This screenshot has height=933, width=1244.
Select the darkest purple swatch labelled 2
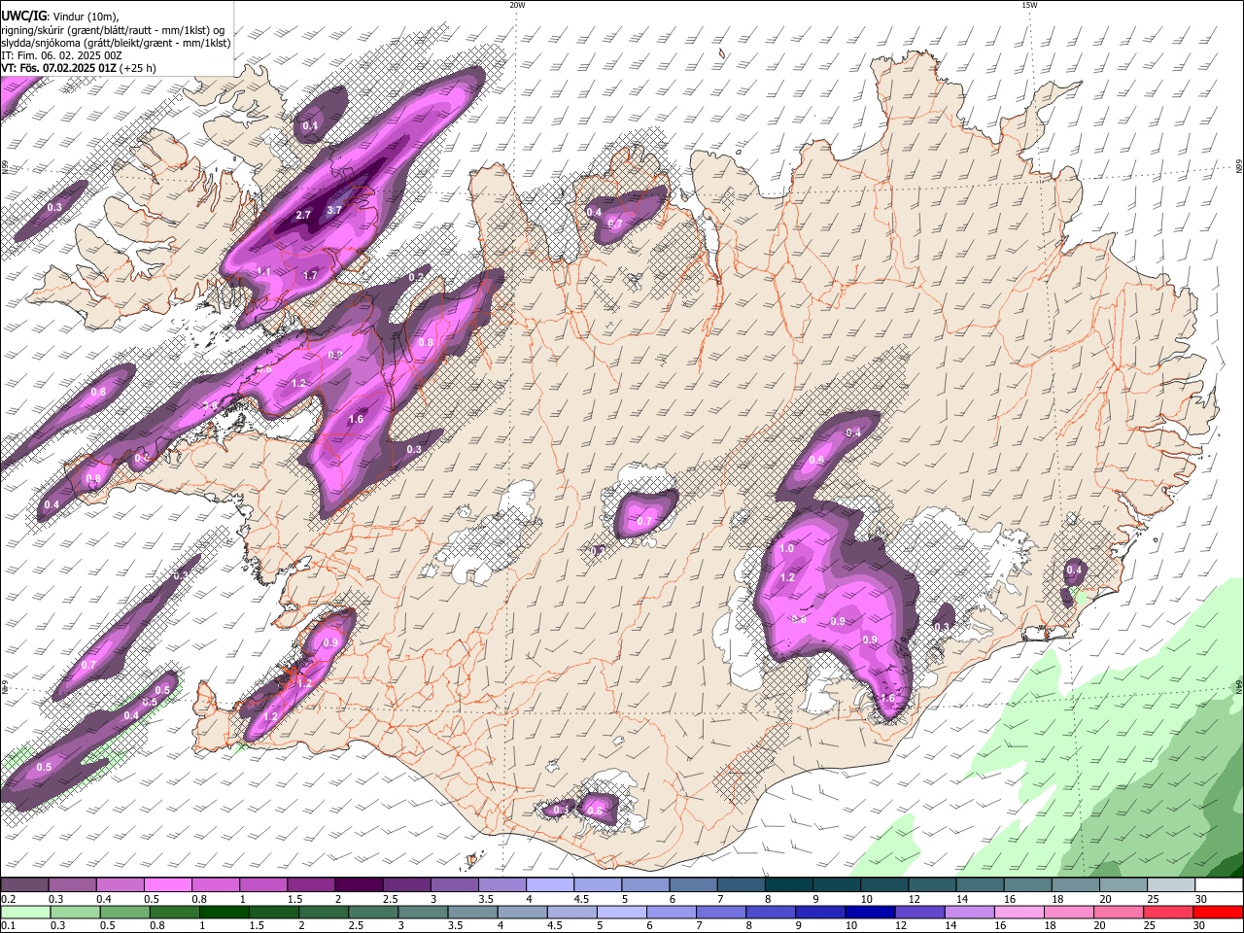(359, 885)
